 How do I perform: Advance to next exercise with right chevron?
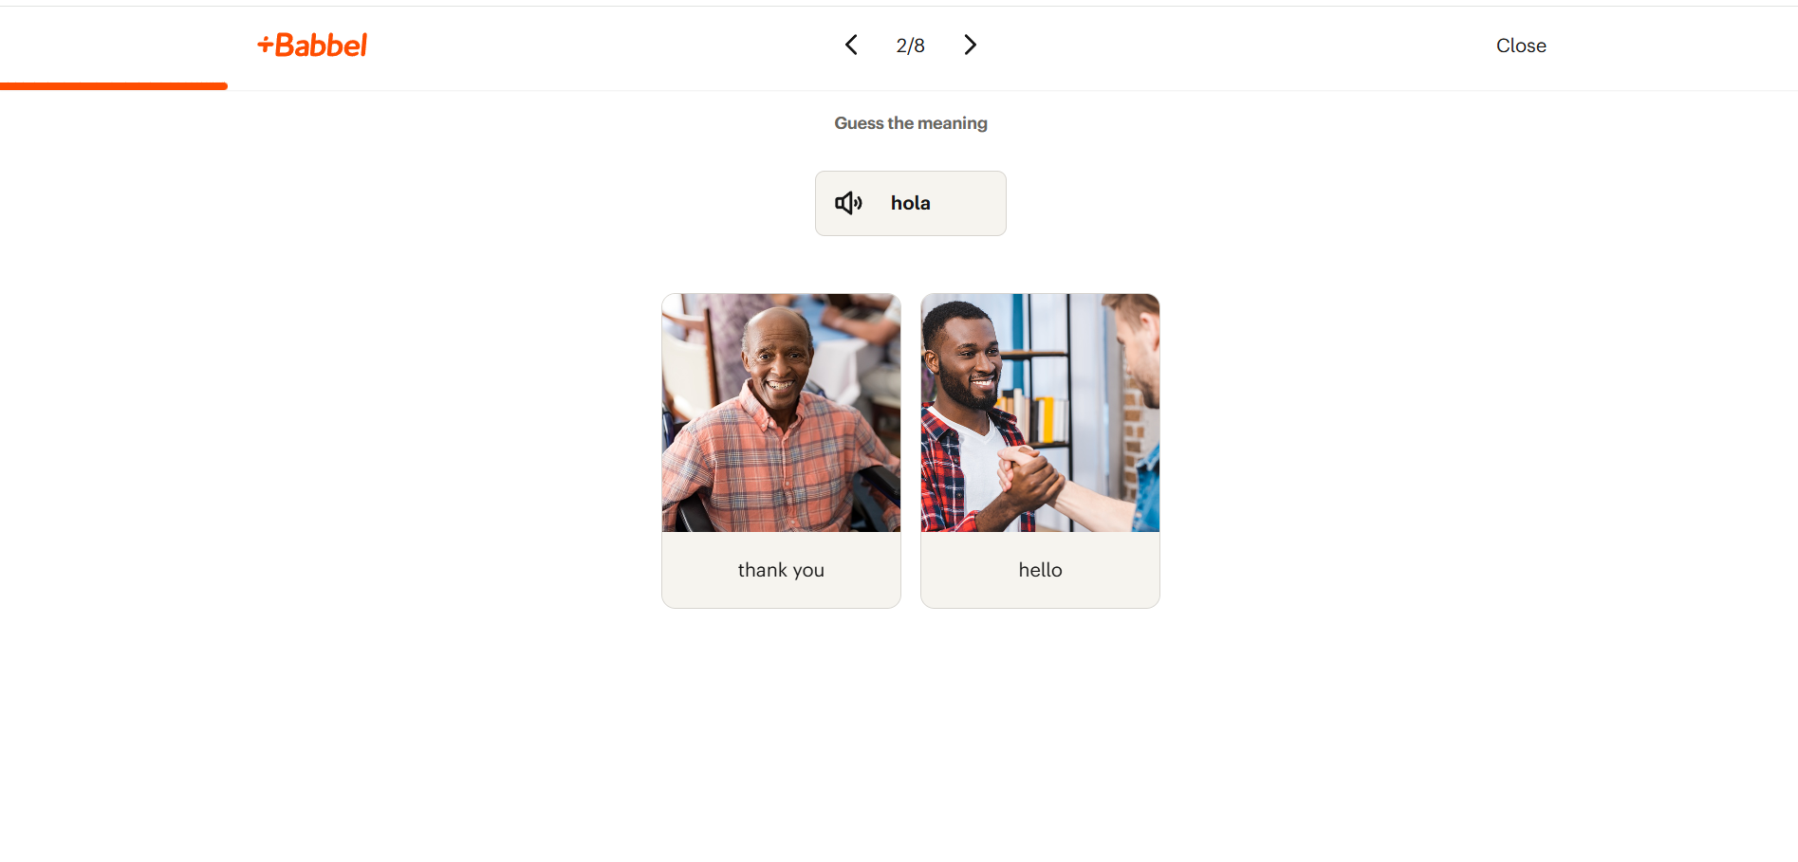click(x=970, y=45)
